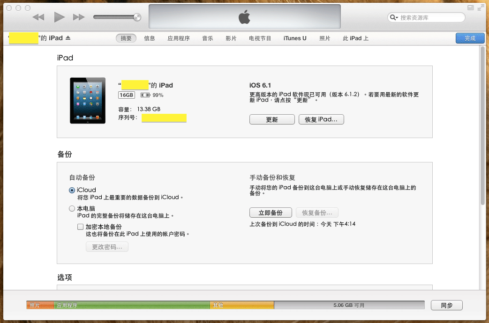Click the 同步 sync button
This screenshot has width=489, height=323.
447,305
